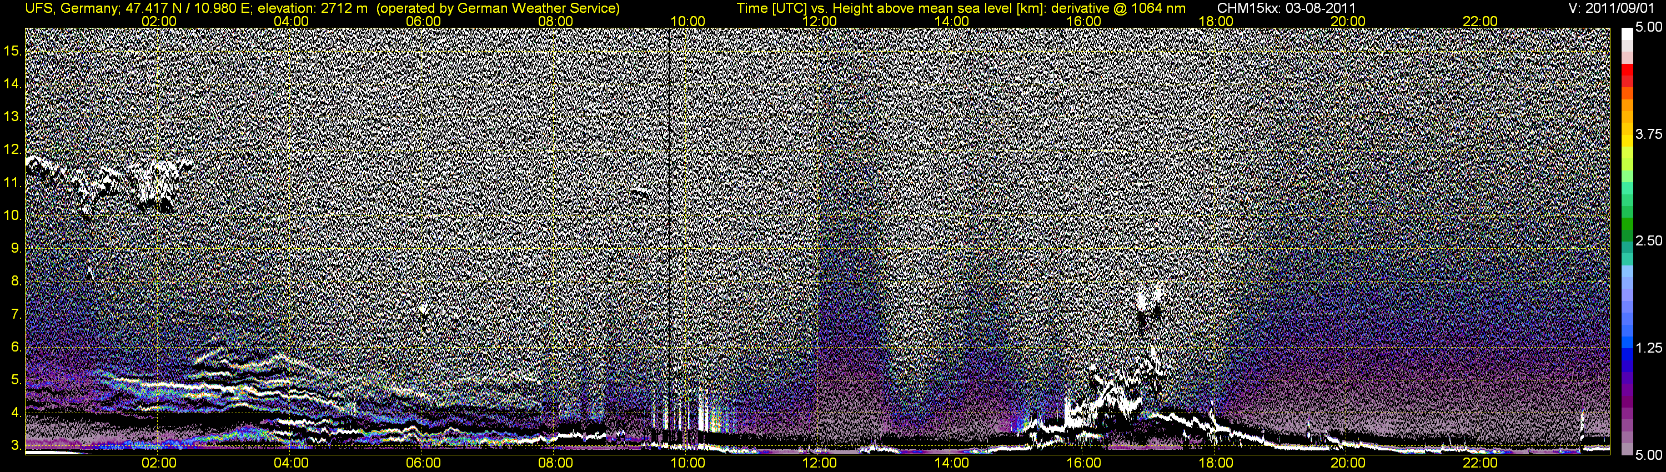This screenshot has width=1666, height=472.
Task: Click height label '8.' on the y-axis
Action: click(x=16, y=282)
